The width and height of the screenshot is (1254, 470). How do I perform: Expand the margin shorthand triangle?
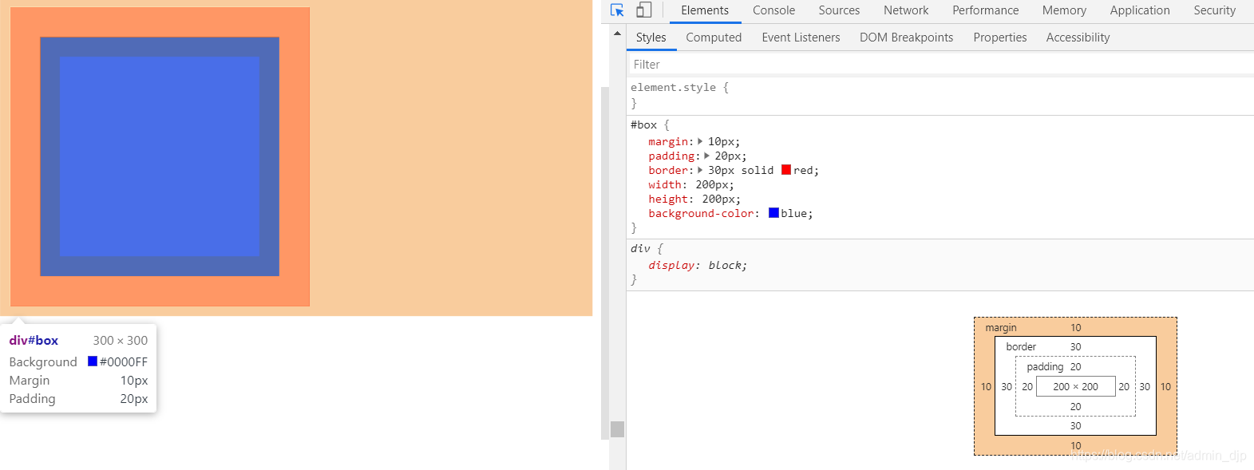click(700, 141)
